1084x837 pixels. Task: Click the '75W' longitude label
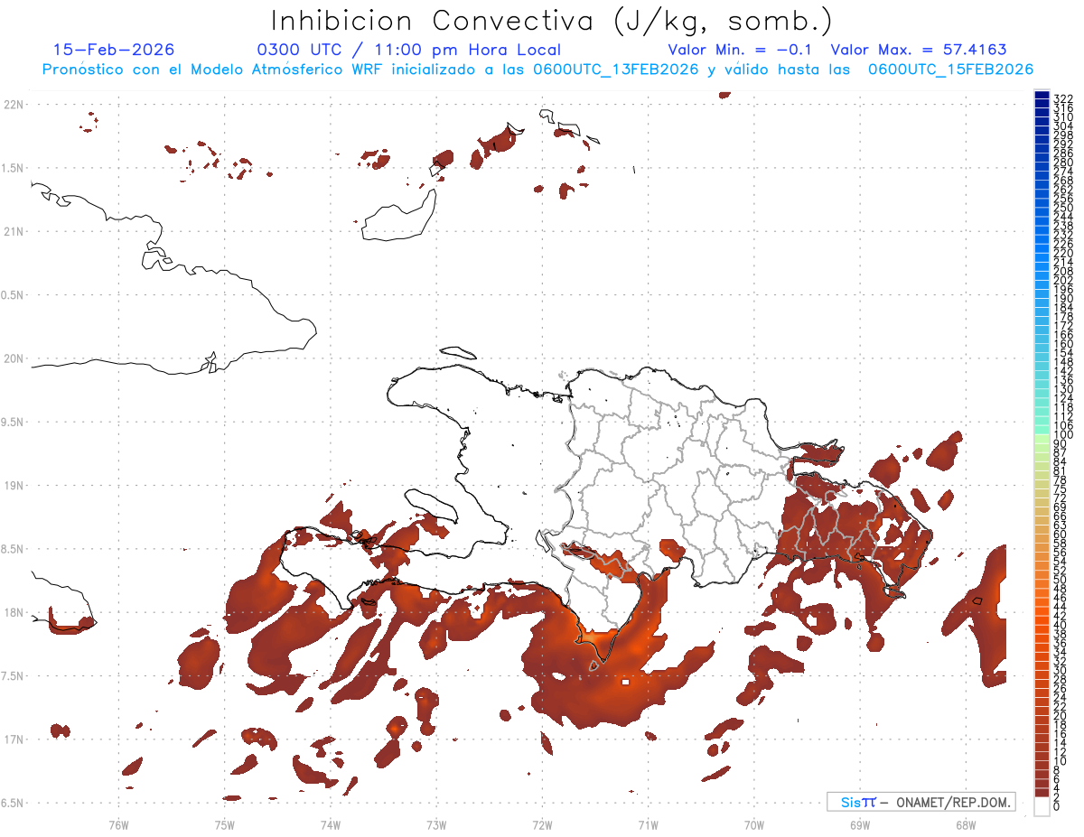(225, 823)
